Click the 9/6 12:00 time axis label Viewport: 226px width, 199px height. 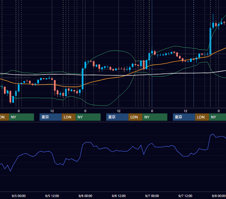119,196
